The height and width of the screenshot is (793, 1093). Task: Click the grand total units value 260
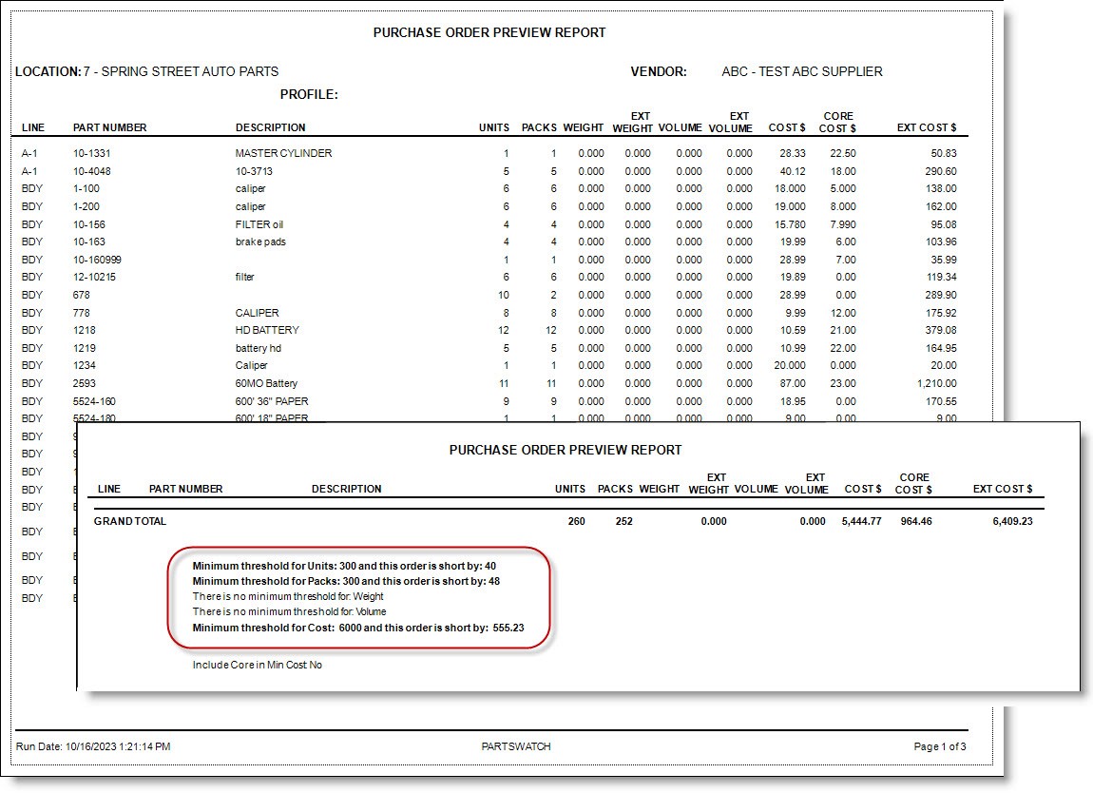click(576, 521)
